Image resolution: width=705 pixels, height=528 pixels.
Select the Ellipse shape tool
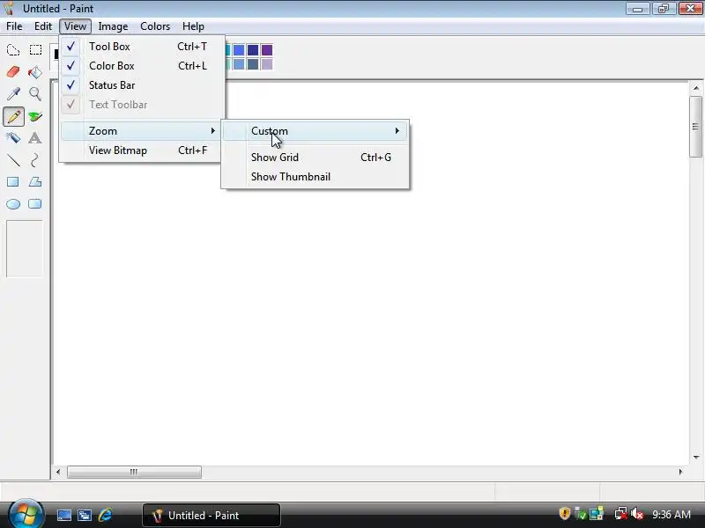pyautogui.click(x=13, y=204)
